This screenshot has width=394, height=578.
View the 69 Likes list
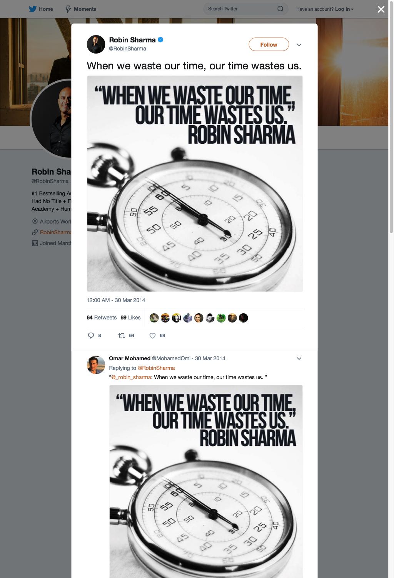point(130,318)
